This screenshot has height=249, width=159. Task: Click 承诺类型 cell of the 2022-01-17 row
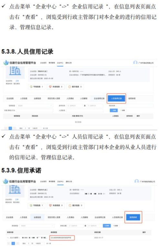62,238
